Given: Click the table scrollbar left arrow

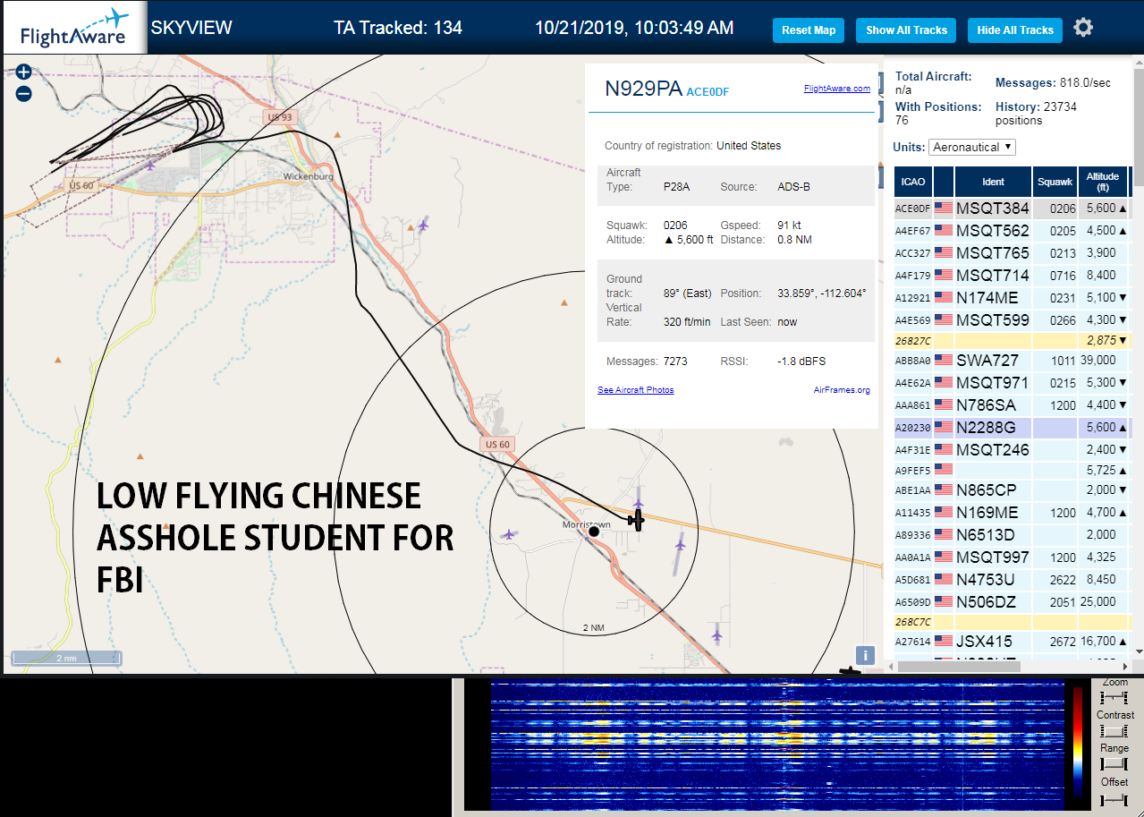Looking at the screenshot, I should click(x=891, y=667).
